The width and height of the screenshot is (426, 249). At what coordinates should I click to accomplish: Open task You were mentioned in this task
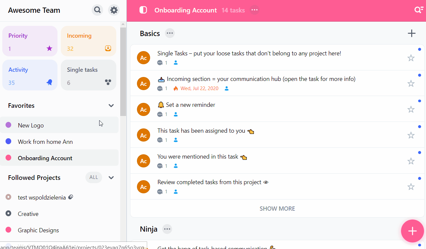[x=198, y=157]
